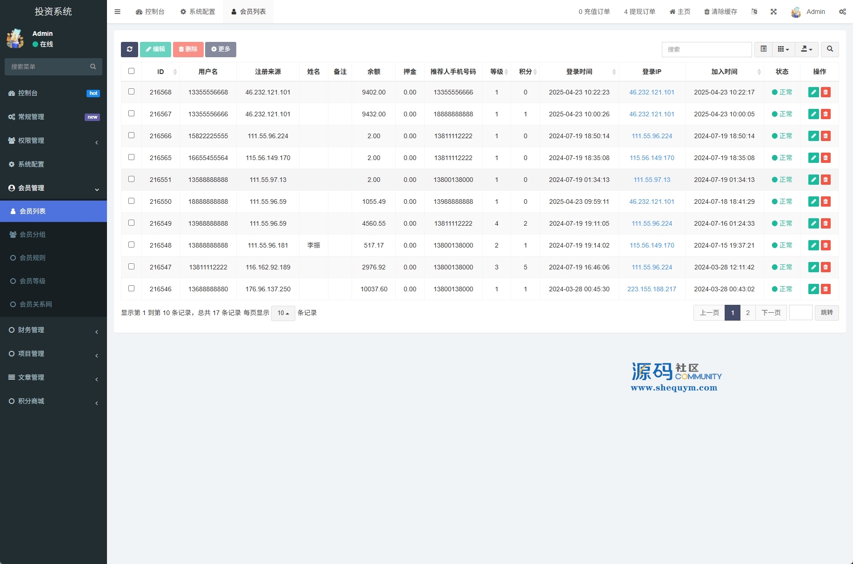Select checkbox for member ID 216566
Image resolution: width=853 pixels, height=564 pixels.
[131, 135]
